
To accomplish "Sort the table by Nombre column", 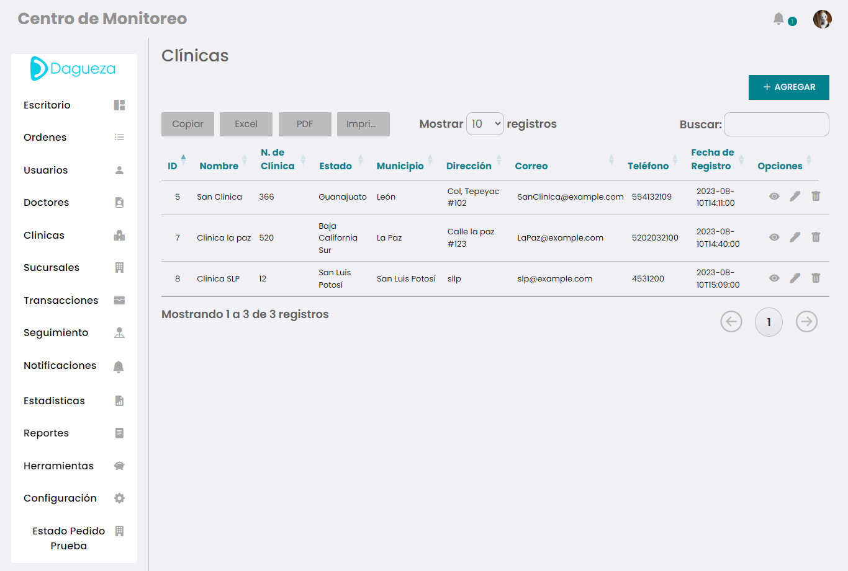I will [x=219, y=166].
